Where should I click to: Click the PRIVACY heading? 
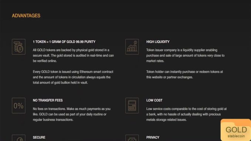153,137
